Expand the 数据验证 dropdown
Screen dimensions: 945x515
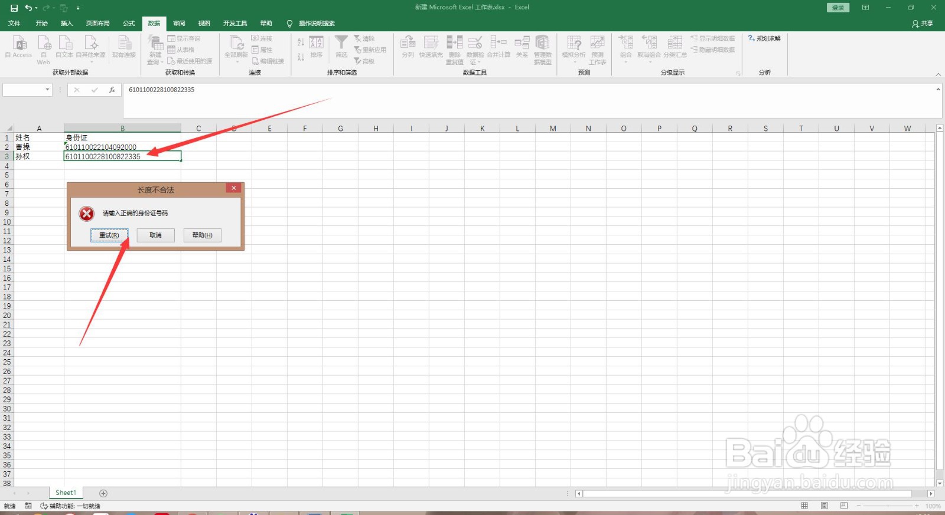pyautogui.click(x=479, y=62)
